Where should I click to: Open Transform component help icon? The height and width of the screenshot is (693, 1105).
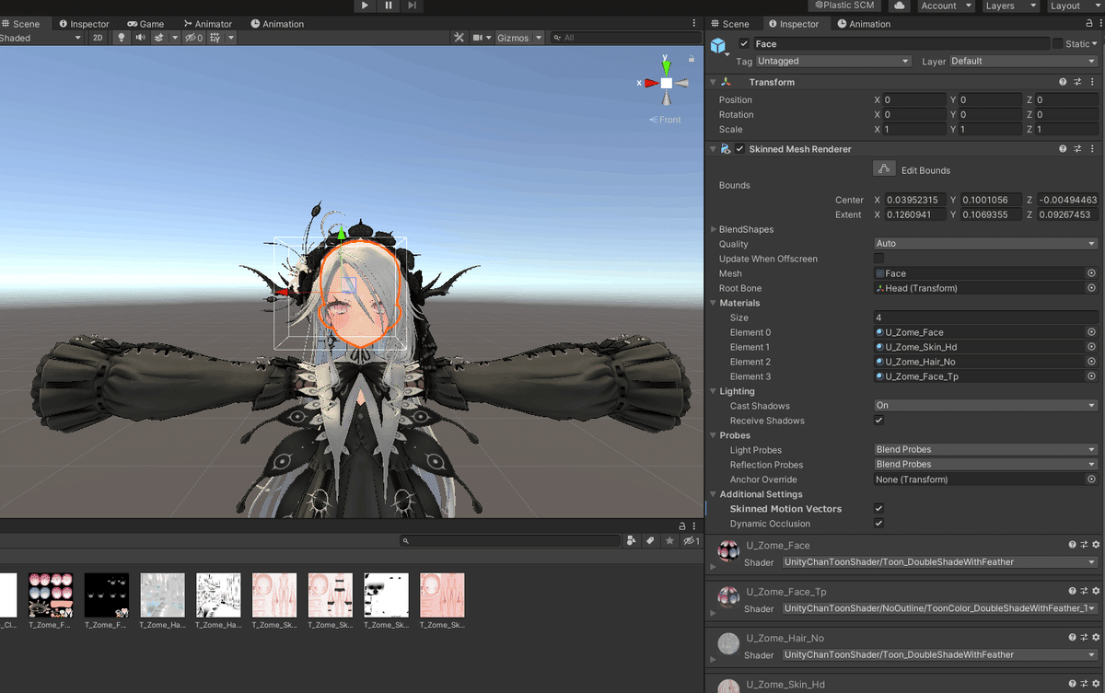coord(1064,82)
